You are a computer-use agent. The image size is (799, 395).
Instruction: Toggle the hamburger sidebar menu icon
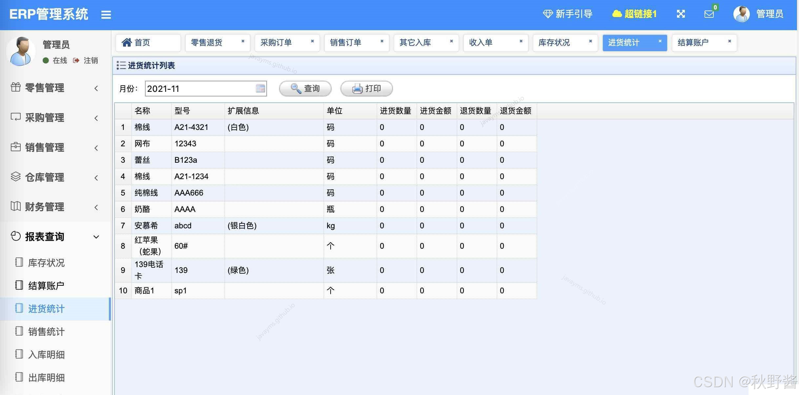[x=106, y=14]
